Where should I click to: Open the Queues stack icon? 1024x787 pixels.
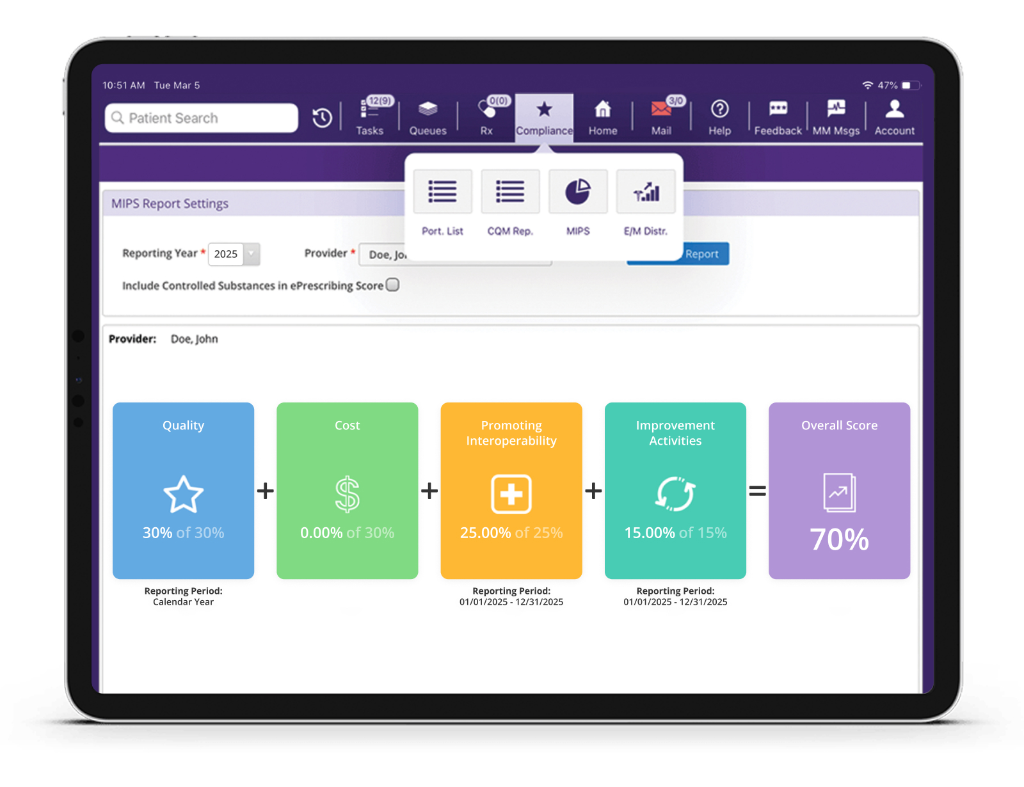coord(428,109)
